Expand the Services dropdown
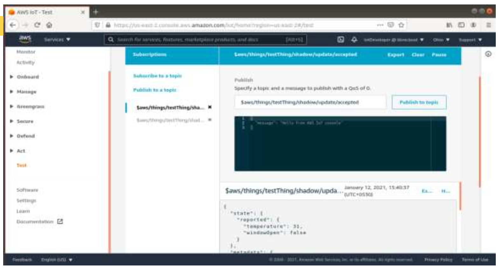Screen dimensions: 498x268 click(x=57, y=40)
